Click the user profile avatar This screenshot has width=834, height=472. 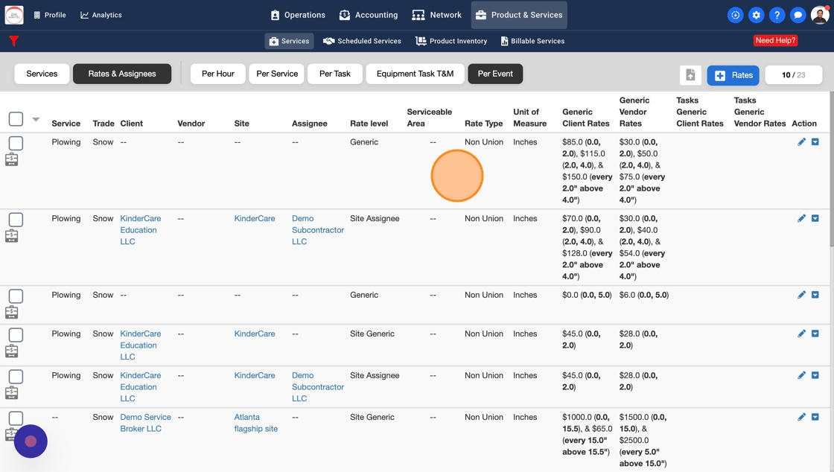(x=819, y=15)
